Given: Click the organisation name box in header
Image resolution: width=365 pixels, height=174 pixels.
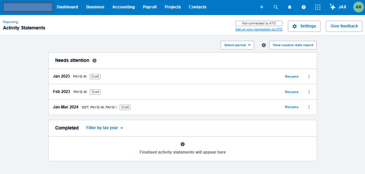Looking at the screenshot, I should 28,7.
